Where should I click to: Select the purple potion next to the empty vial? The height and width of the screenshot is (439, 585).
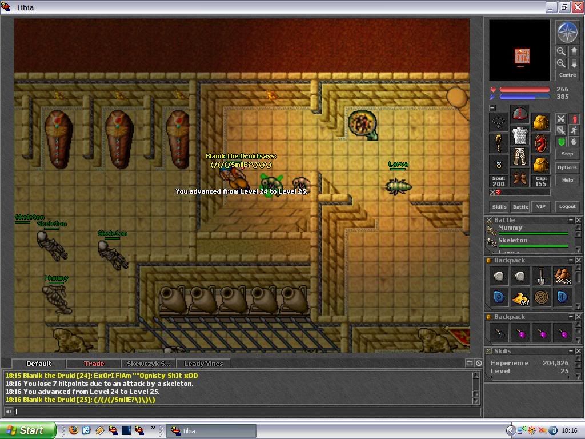520,333
